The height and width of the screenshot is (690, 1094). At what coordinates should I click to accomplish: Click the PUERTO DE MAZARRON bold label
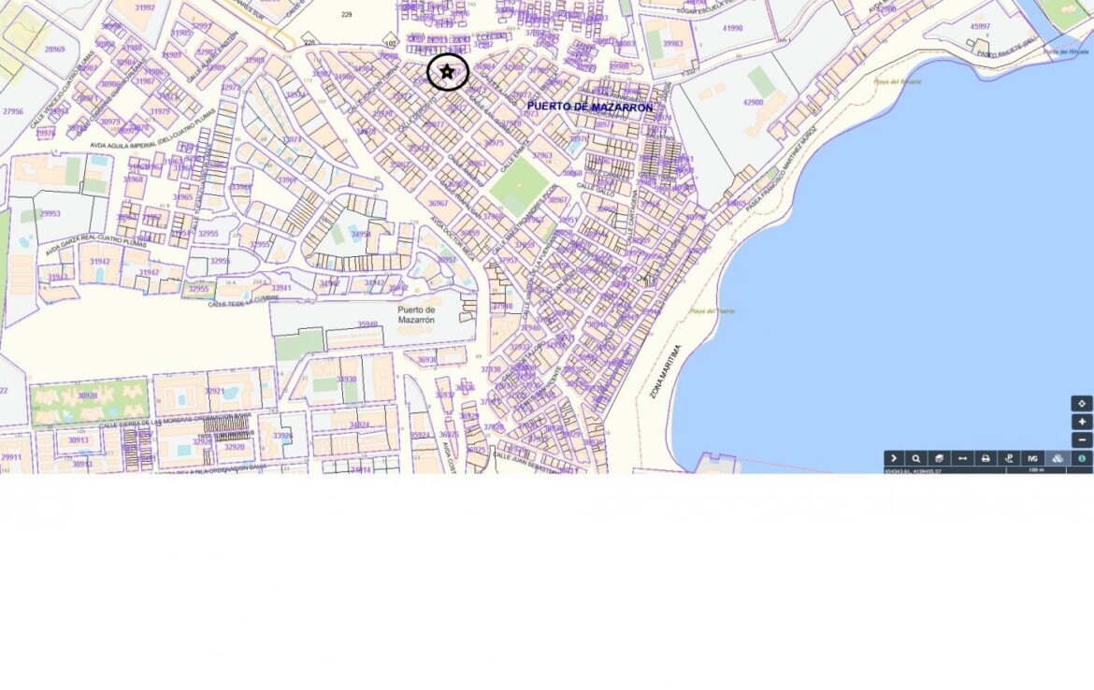coord(589,108)
